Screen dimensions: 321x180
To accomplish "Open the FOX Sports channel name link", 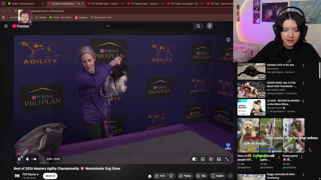I will tap(29, 174).
